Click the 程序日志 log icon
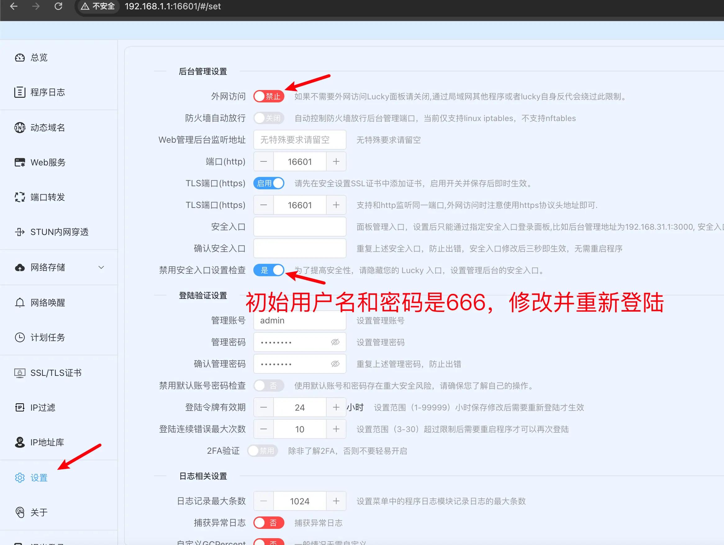The width and height of the screenshot is (724, 545). (x=20, y=92)
